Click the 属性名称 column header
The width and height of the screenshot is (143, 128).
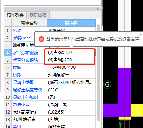click(29, 23)
